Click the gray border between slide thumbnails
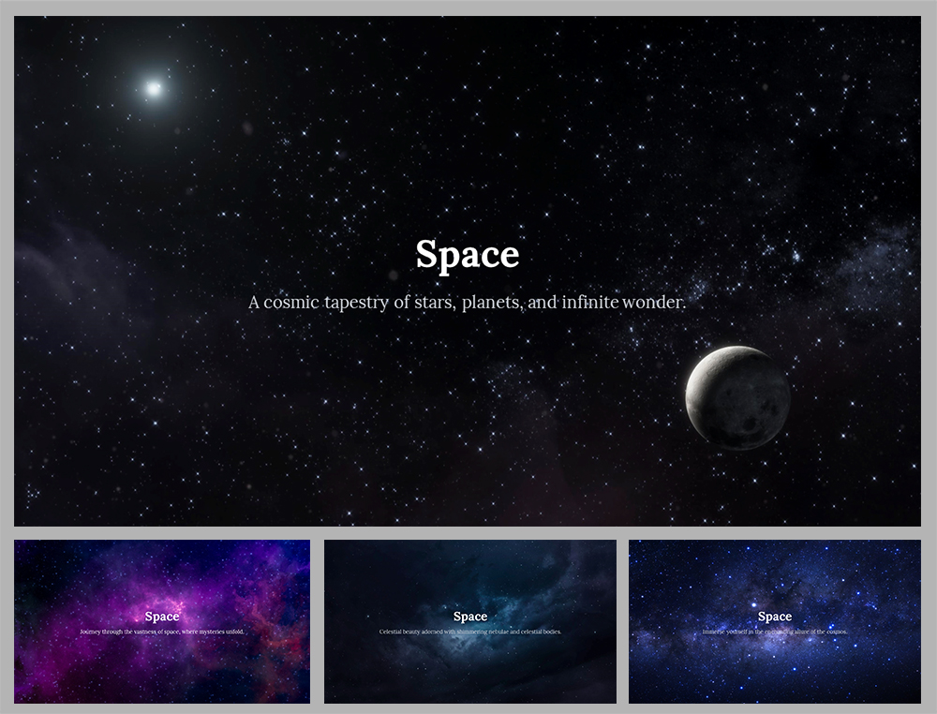The height and width of the screenshot is (714, 937). (316, 622)
